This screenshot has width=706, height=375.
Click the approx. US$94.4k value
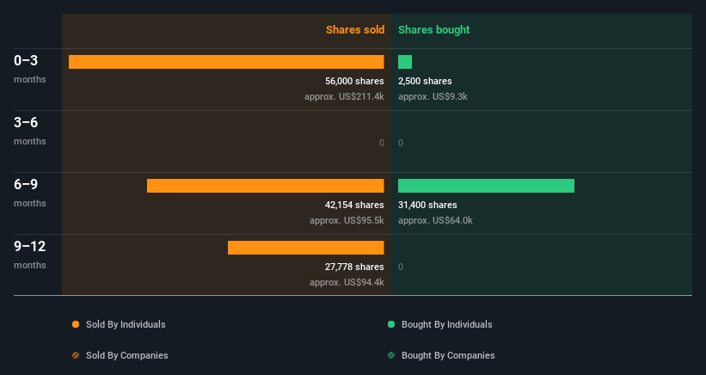pyautogui.click(x=347, y=282)
